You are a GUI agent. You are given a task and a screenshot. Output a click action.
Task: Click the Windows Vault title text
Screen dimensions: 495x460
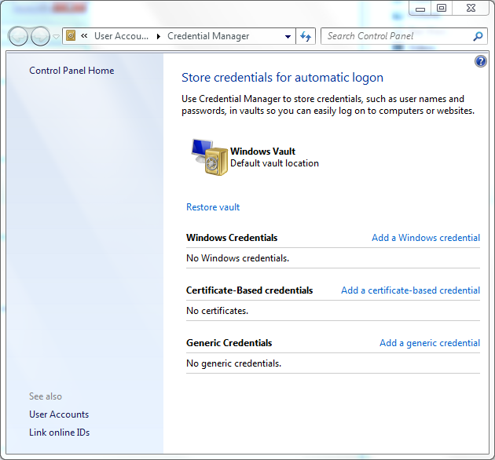point(262,152)
